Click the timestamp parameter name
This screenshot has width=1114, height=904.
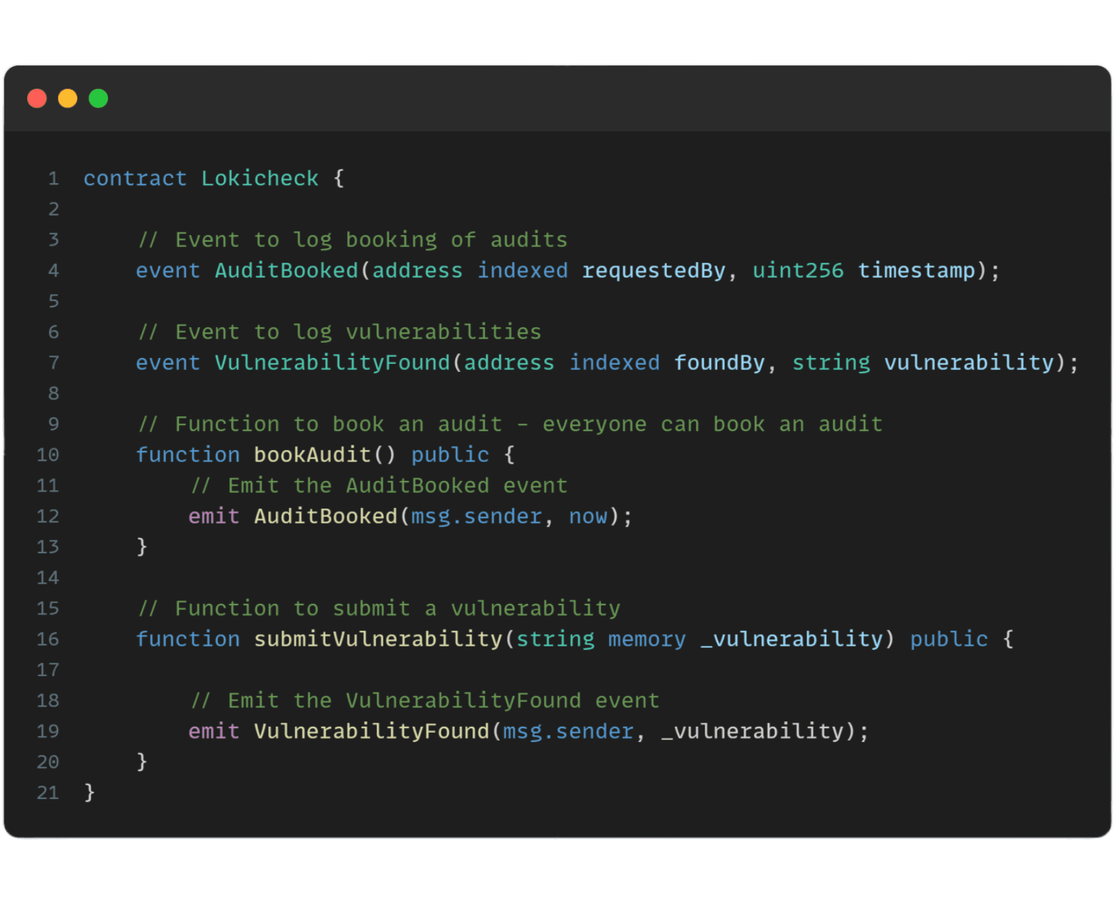tap(916, 271)
